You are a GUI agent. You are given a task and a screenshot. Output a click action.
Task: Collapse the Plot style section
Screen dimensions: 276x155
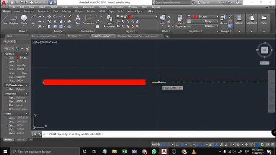click(x=26, y=94)
